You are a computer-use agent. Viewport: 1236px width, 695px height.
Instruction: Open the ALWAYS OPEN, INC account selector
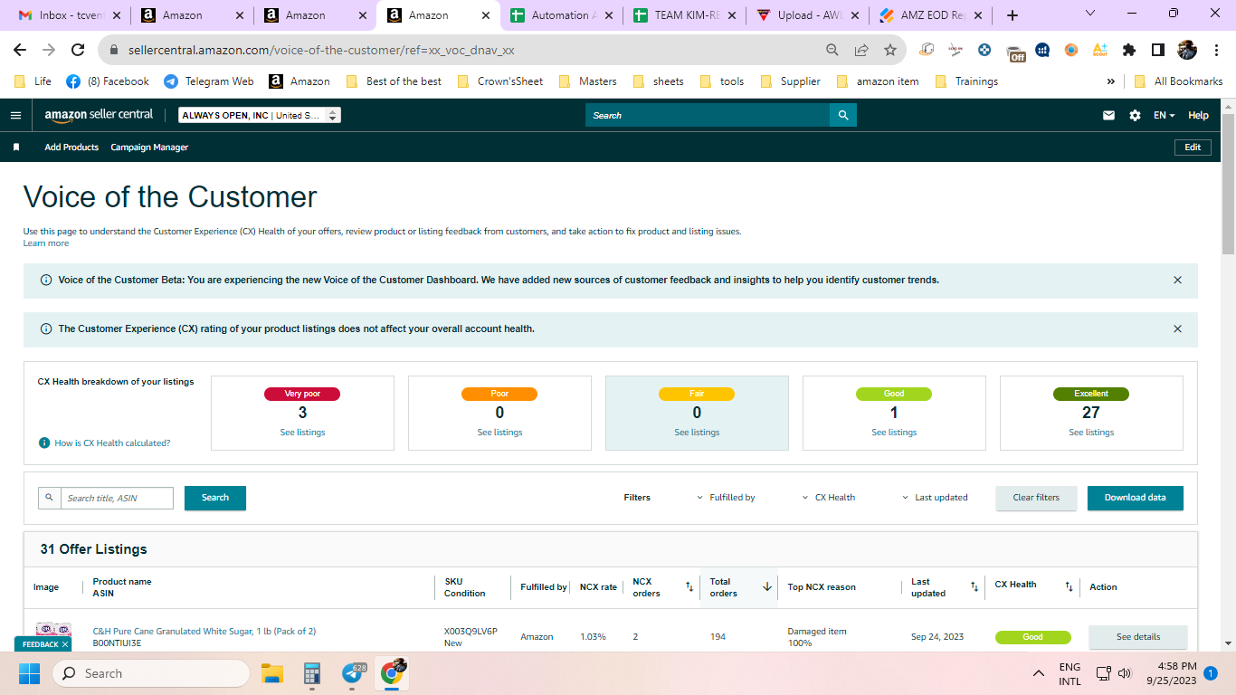pyautogui.click(x=260, y=115)
